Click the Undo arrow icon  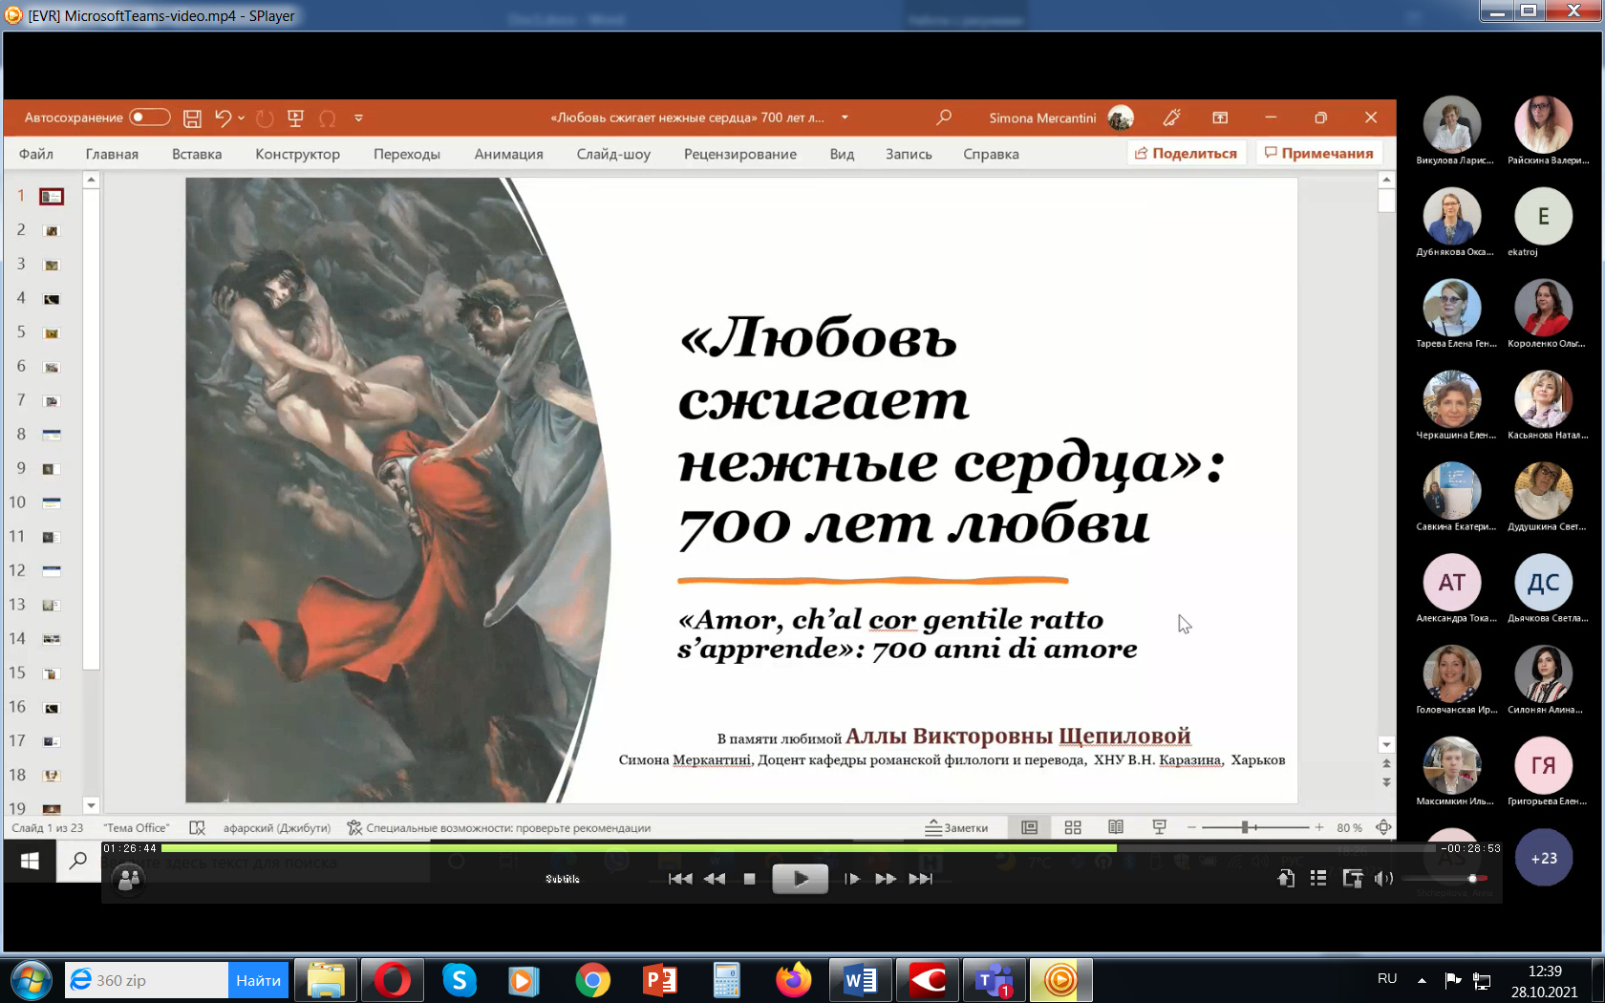[223, 117]
